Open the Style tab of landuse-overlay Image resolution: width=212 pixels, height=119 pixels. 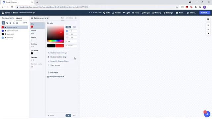click(63, 18)
